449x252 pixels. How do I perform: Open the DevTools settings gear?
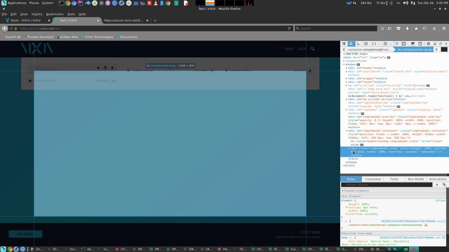click(x=428, y=44)
